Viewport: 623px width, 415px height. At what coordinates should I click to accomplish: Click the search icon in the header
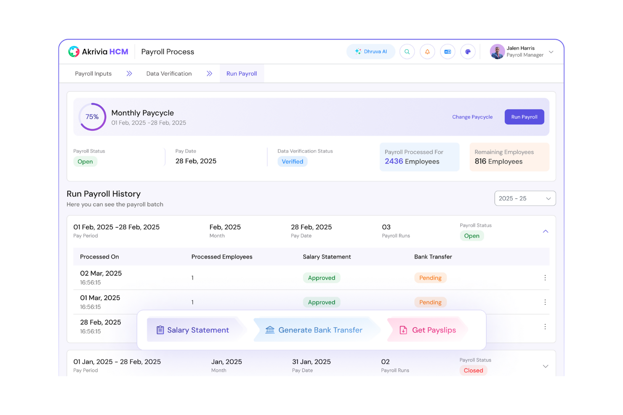click(407, 51)
